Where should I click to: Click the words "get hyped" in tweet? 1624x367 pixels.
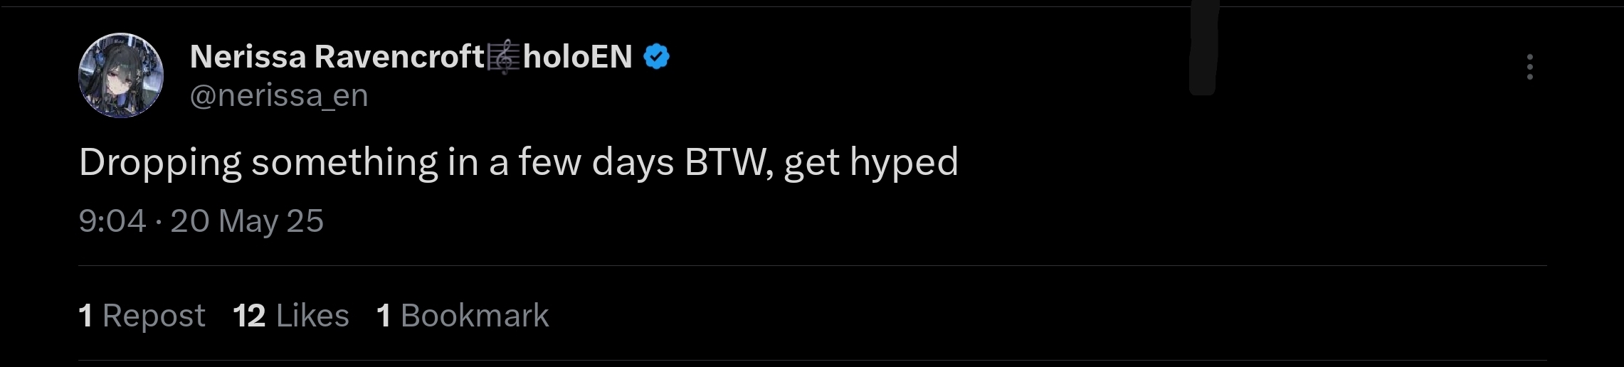pos(870,163)
